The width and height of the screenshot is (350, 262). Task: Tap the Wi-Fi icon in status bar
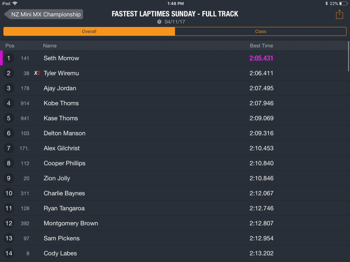(x=15, y=3)
